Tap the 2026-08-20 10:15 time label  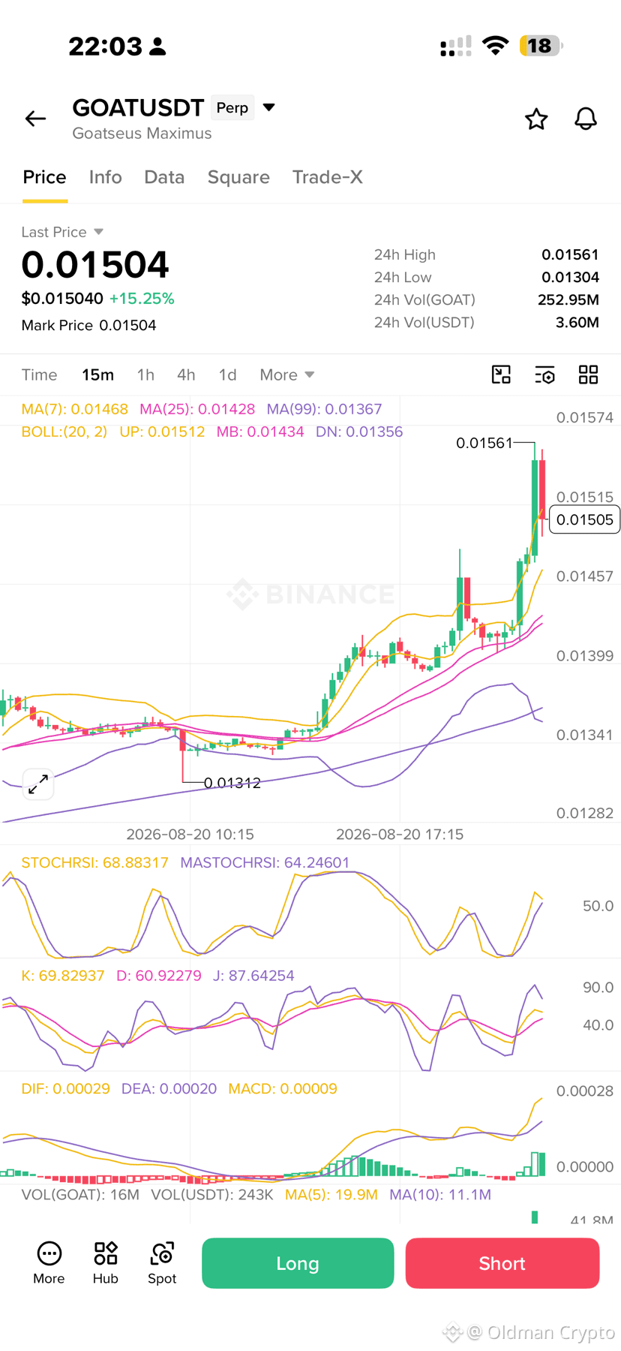point(190,834)
